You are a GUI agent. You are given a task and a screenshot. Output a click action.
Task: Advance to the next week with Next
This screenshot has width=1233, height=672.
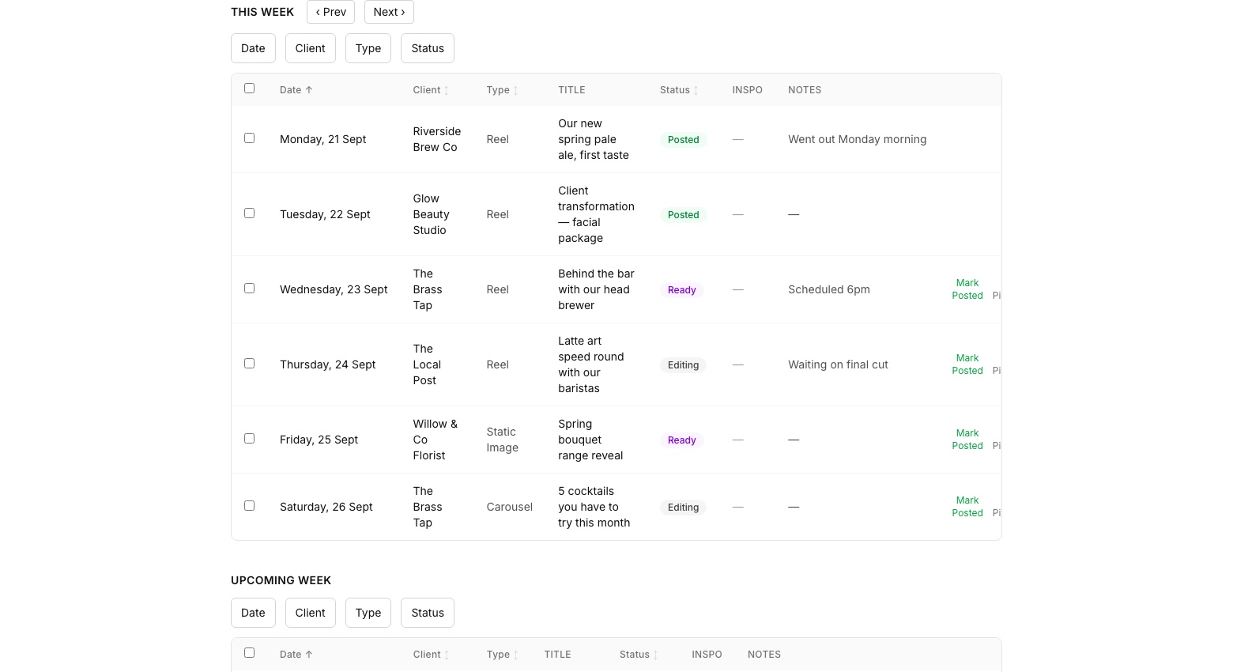click(389, 12)
